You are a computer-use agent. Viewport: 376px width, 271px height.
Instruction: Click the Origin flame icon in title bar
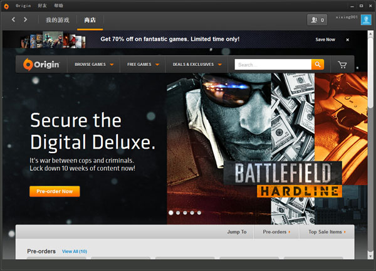(x=6, y=6)
